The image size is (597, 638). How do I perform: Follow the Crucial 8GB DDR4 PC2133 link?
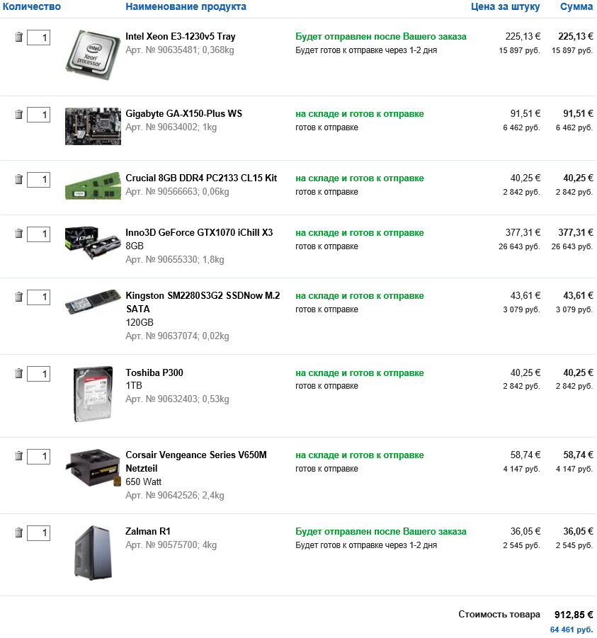201,178
